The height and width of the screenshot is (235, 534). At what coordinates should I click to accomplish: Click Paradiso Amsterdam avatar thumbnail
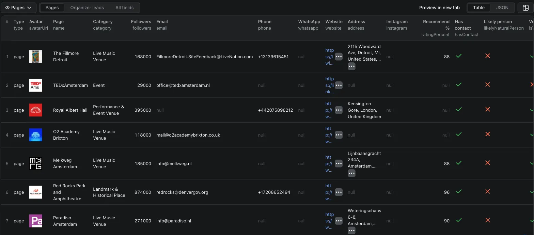point(36,221)
